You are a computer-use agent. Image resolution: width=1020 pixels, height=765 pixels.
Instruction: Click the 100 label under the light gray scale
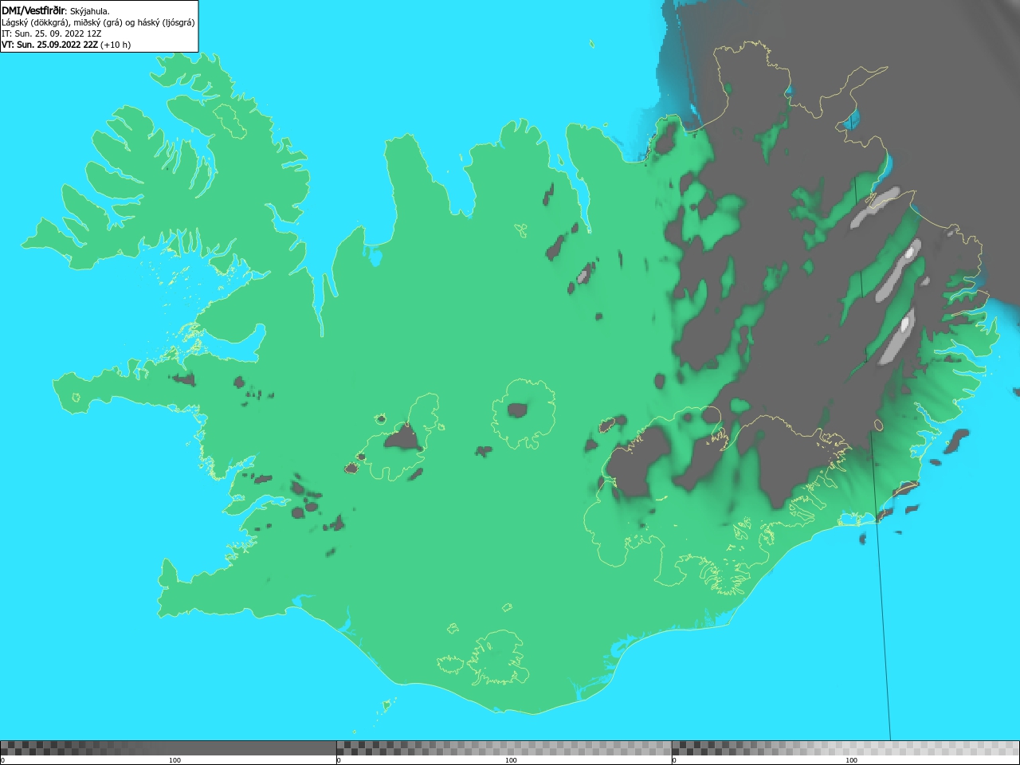coord(851,760)
